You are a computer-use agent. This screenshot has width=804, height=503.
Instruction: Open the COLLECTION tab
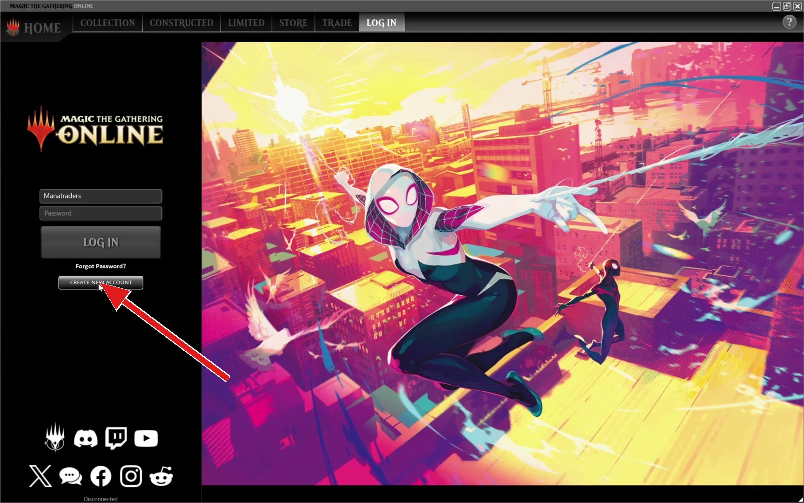coord(107,23)
